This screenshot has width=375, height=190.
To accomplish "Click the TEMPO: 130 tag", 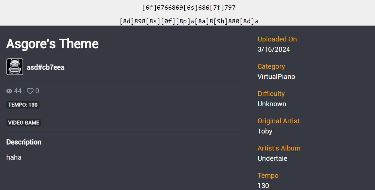I will pyautogui.click(x=23, y=105).
